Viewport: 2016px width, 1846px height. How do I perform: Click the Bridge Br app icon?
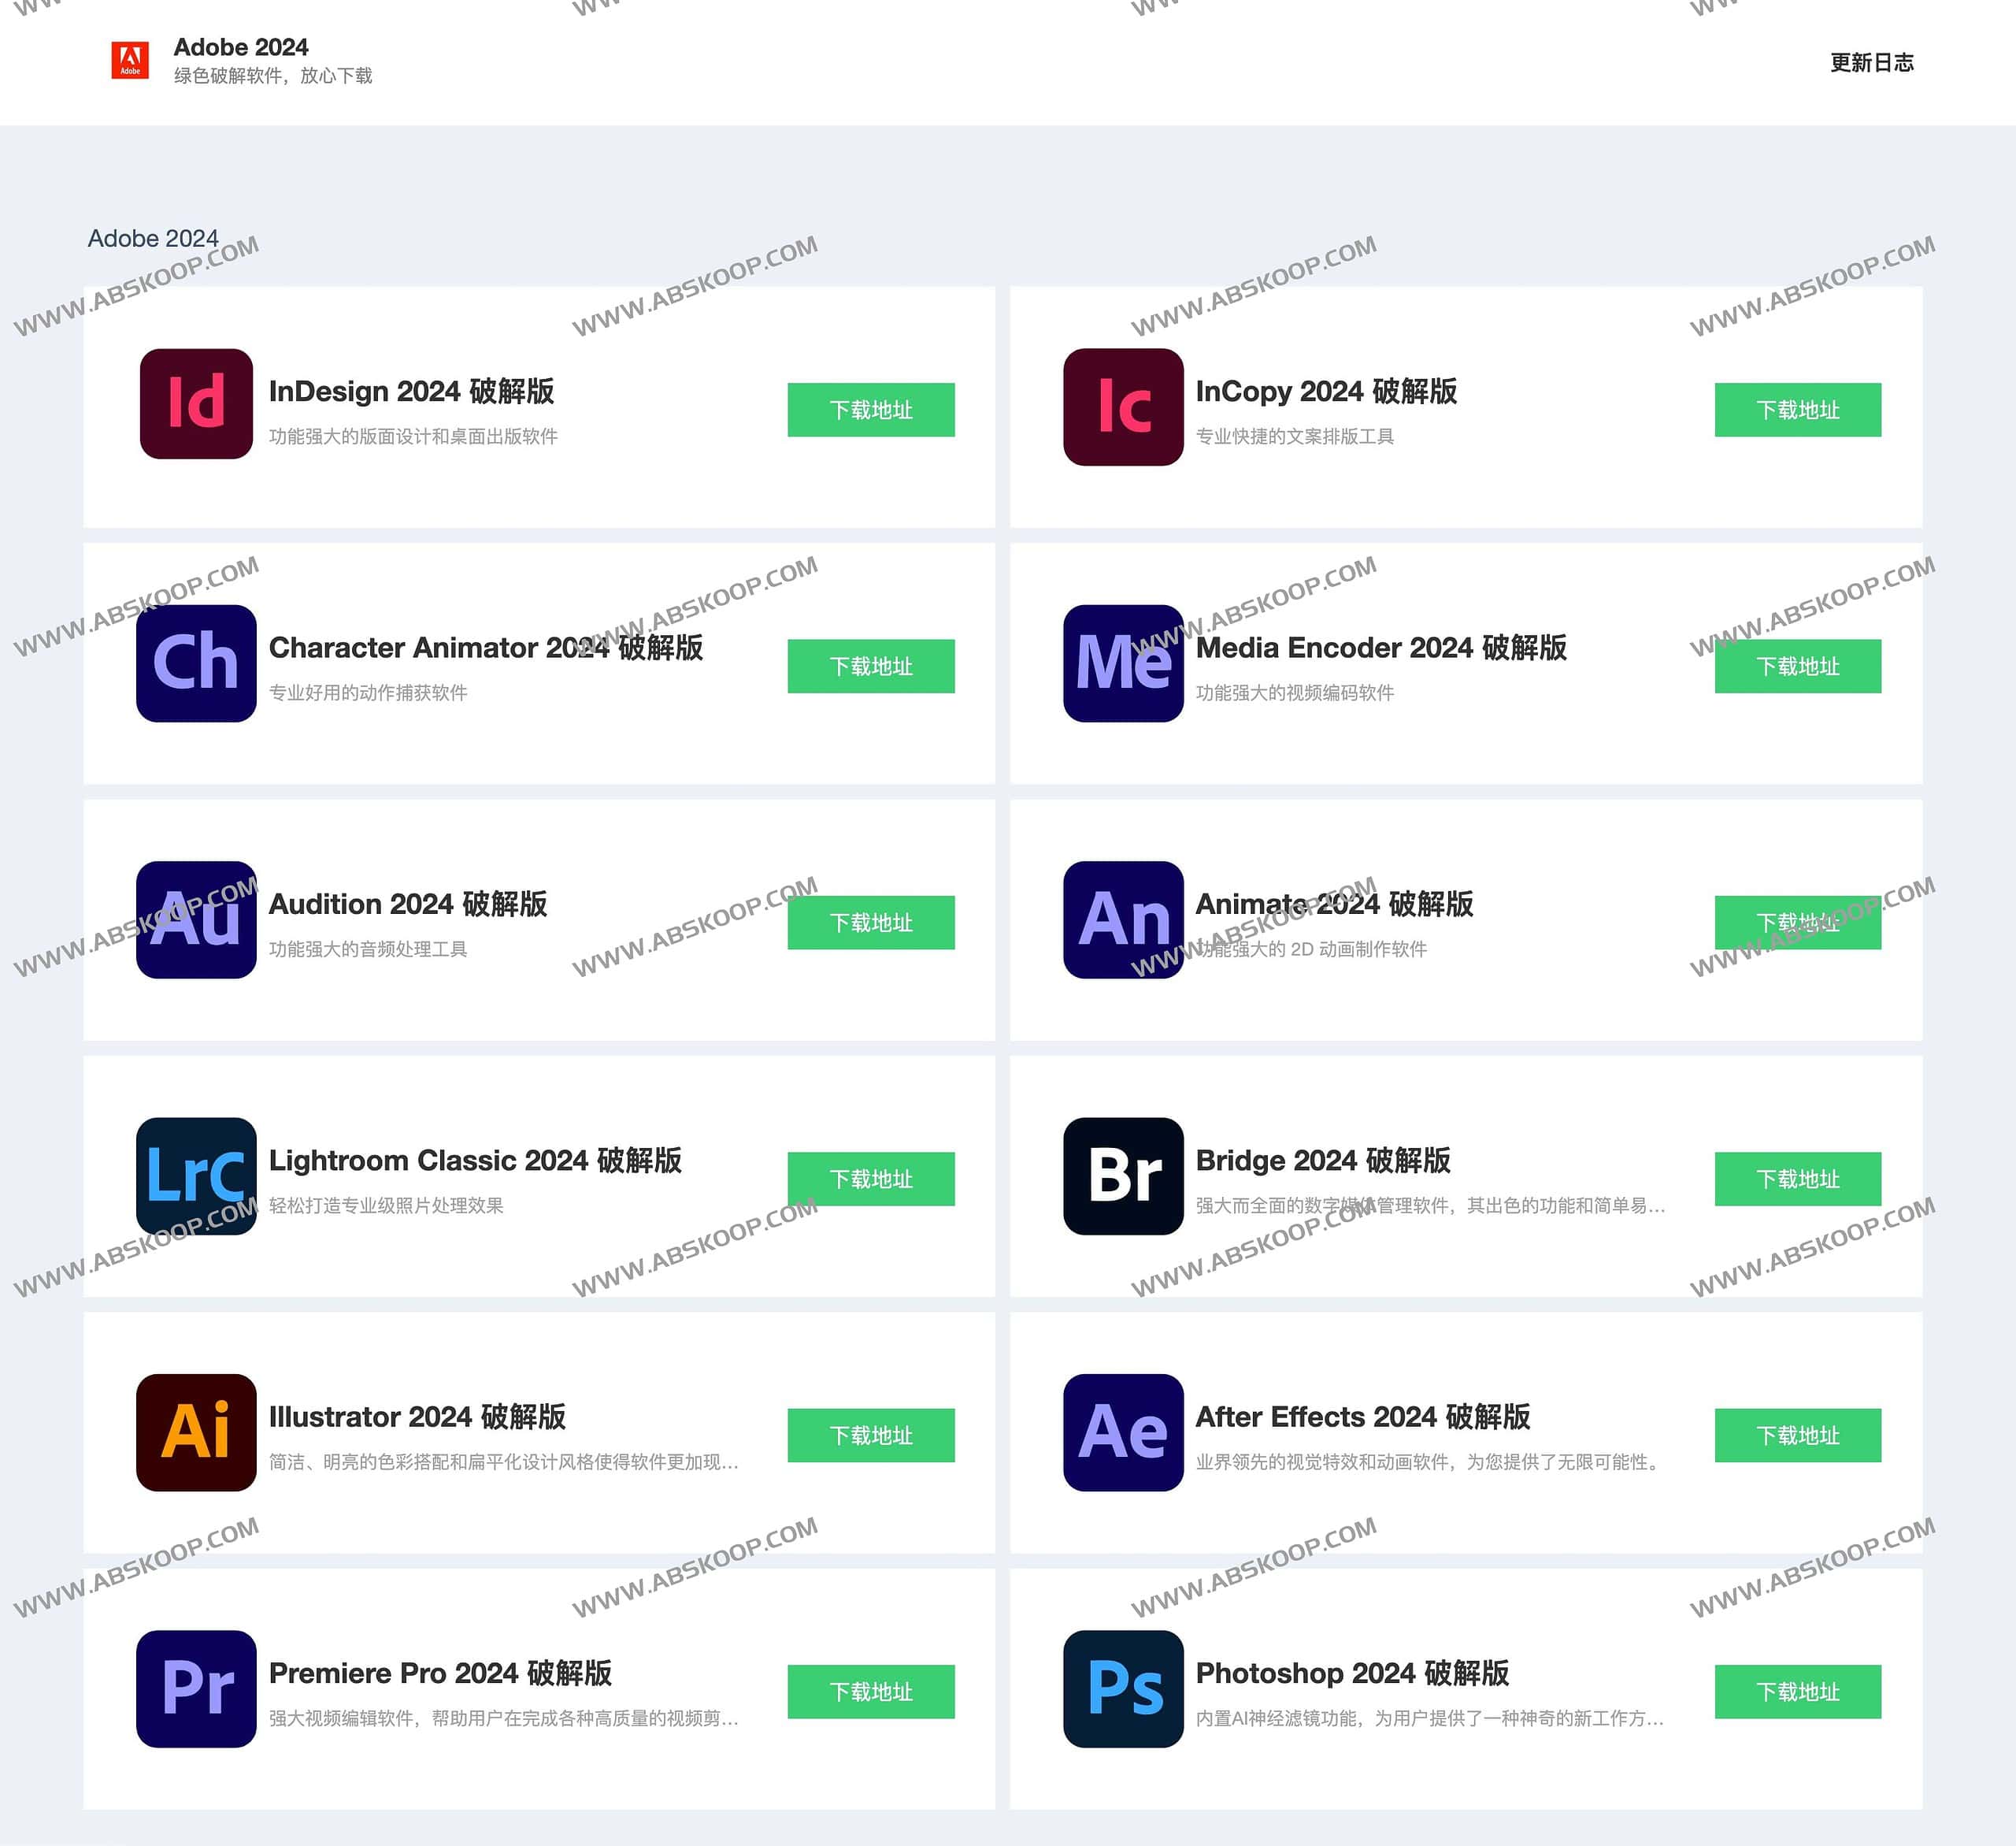[1123, 1176]
